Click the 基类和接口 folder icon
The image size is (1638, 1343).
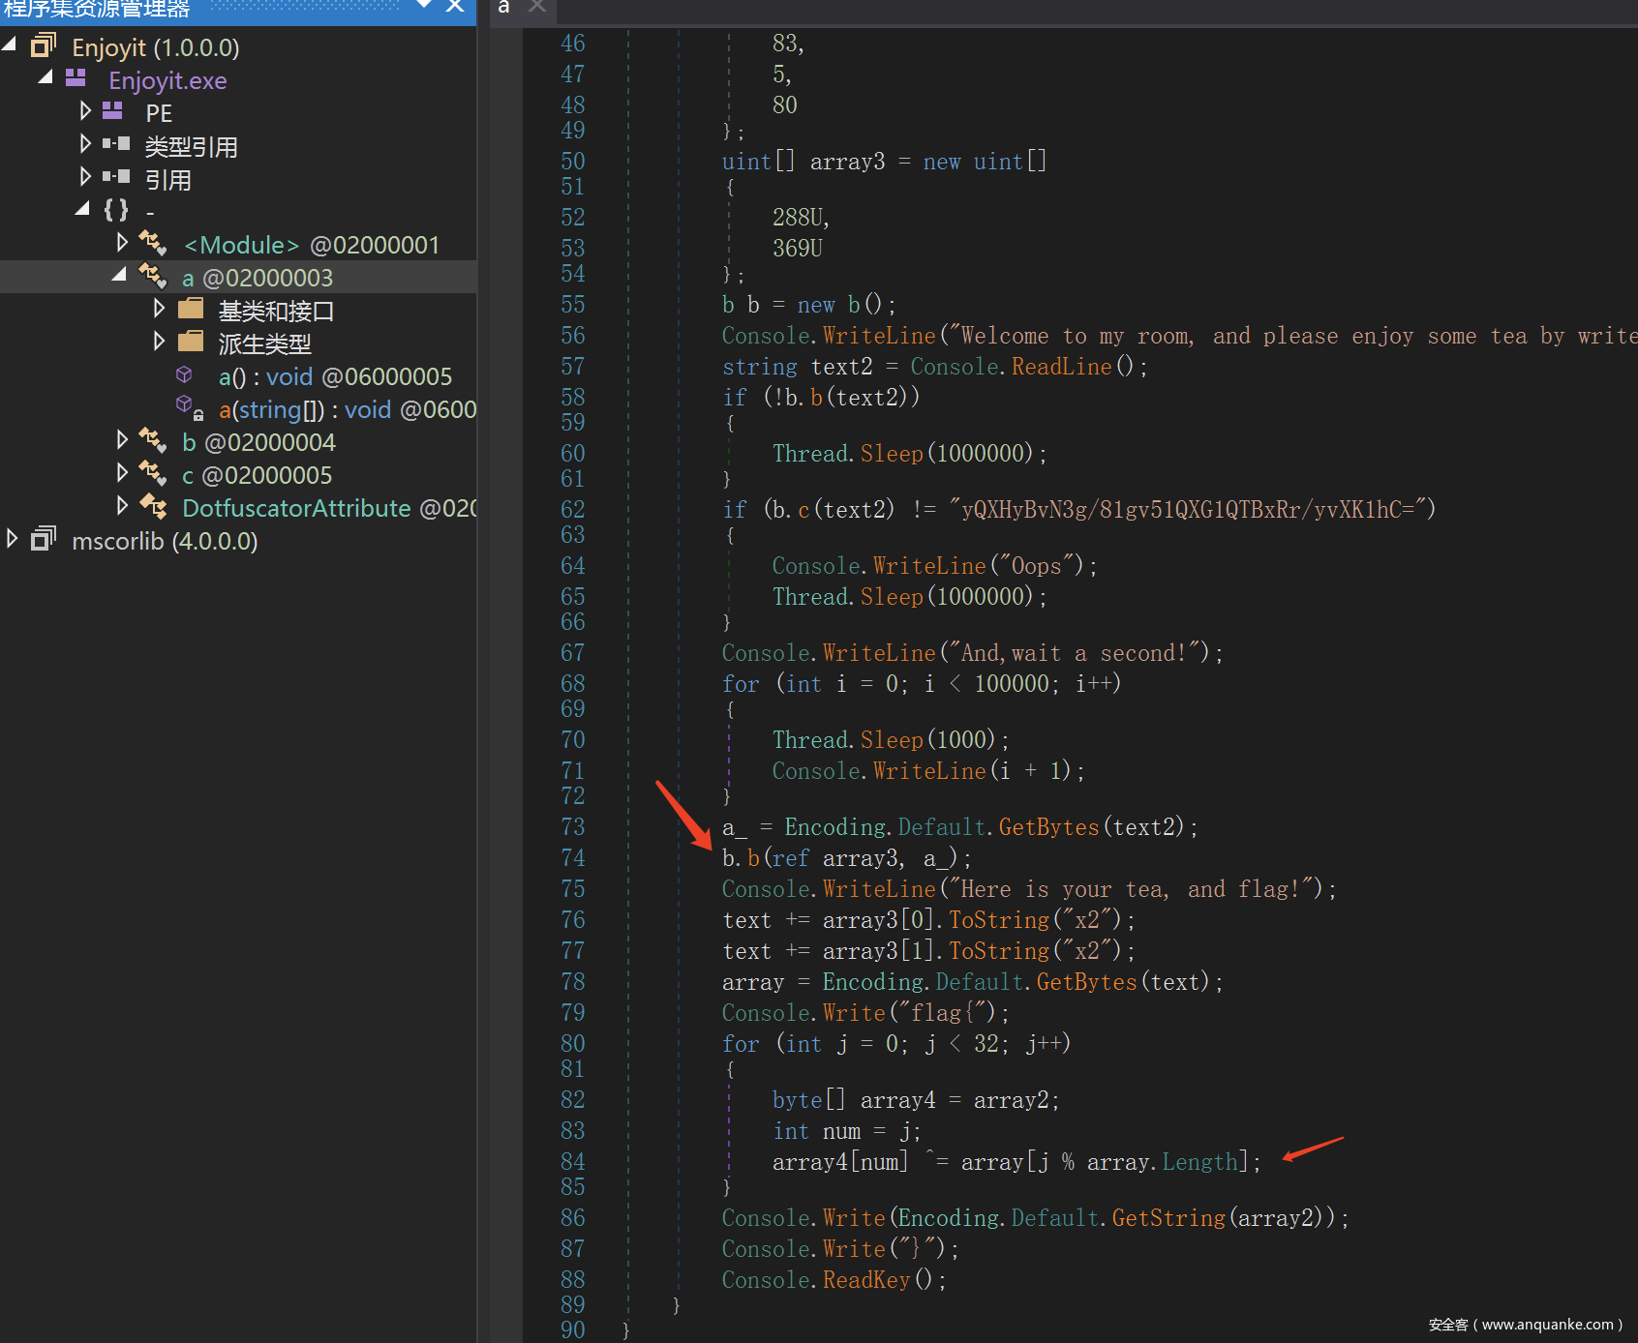point(191,310)
